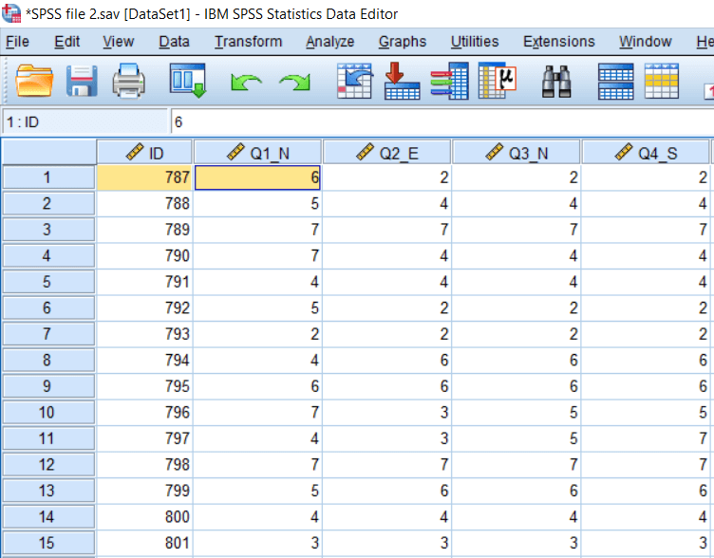Save this document floppy icon
This screenshot has height=558, width=714.
click(82, 81)
